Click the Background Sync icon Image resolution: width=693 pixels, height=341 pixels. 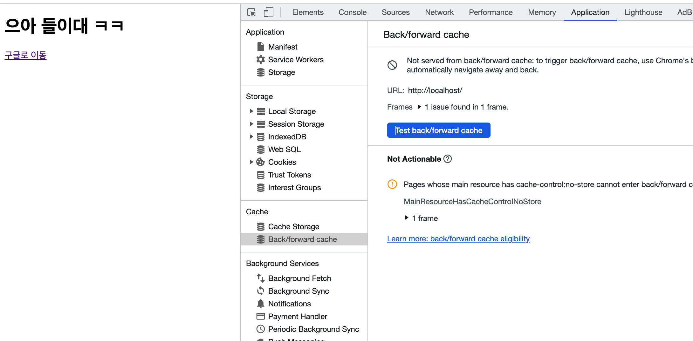[x=260, y=291]
